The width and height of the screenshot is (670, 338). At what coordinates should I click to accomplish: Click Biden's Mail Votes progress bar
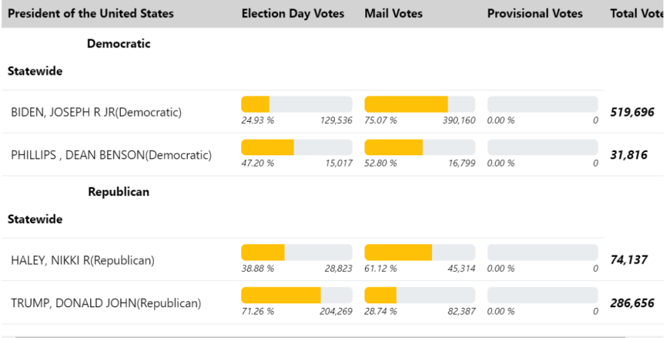(419, 104)
